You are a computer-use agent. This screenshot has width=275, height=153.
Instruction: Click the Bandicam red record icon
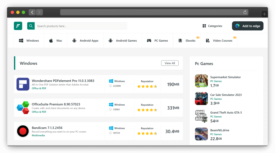[x=23, y=131]
